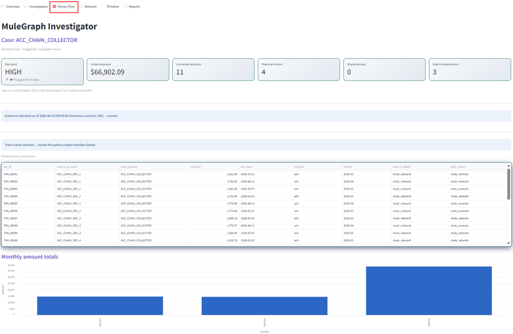The width and height of the screenshot is (513, 334).
Task: Sort by the txn_id column header
Action: pyautogui.click(x=28, y=167)
